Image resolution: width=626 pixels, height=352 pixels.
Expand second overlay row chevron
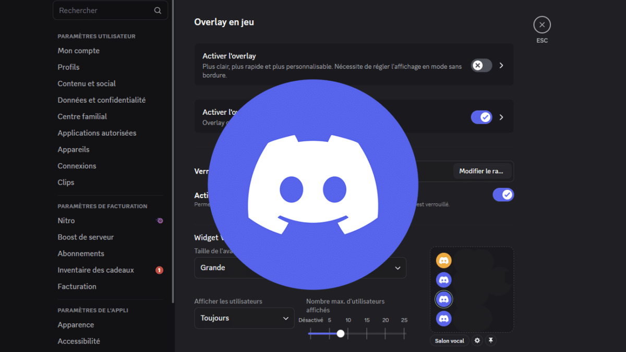pos(501,117)
